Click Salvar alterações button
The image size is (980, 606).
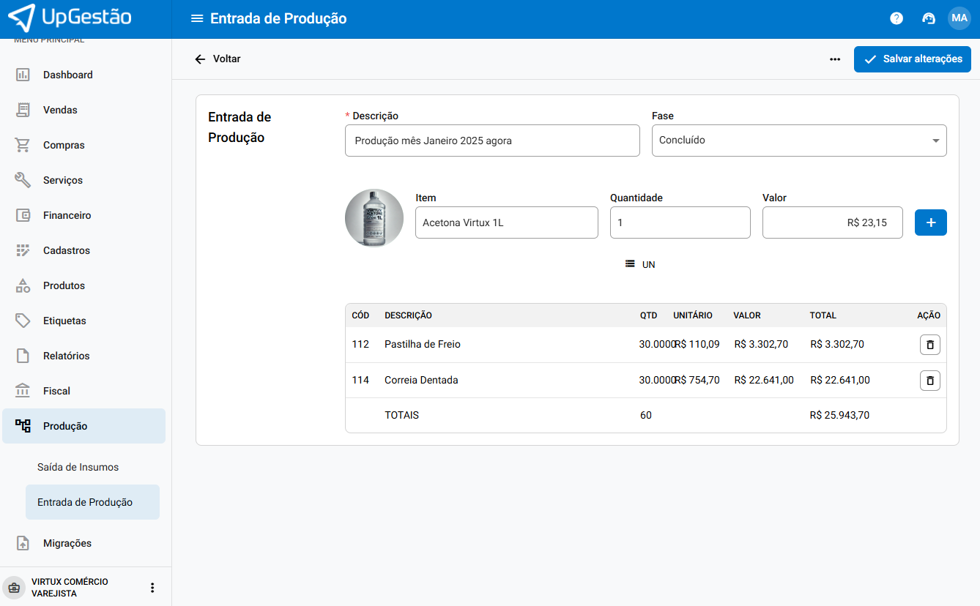point(912,59)
